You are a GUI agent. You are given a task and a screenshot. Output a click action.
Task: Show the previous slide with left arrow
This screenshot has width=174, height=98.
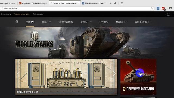tap(18, 73)
